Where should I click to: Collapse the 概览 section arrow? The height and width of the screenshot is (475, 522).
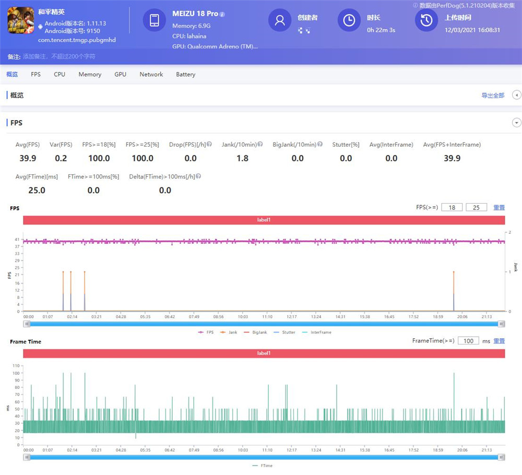click(x=516, y=95)
